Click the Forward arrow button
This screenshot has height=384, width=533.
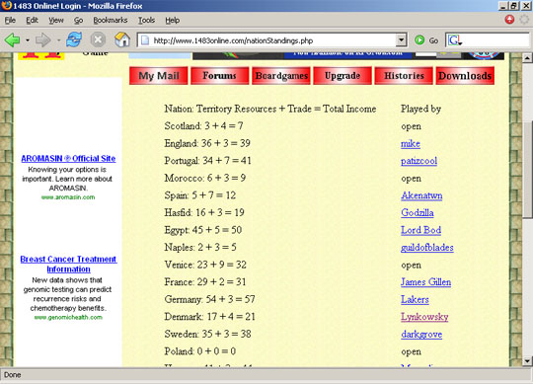pyautogui.click(x=43, y=40)
